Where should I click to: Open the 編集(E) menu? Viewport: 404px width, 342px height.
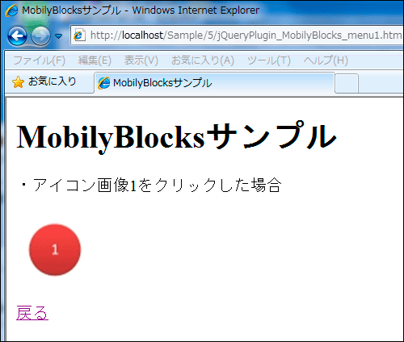[95, 60]
